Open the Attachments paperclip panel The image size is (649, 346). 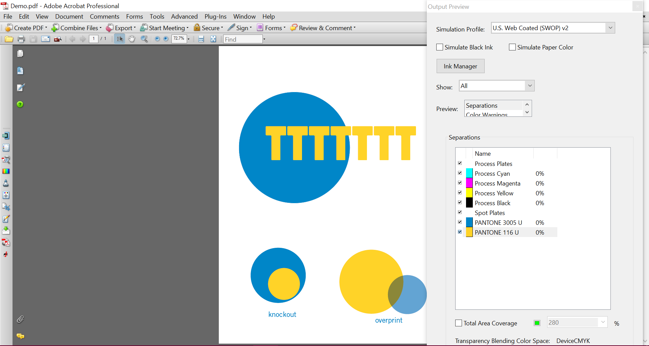tap(20, 319)
